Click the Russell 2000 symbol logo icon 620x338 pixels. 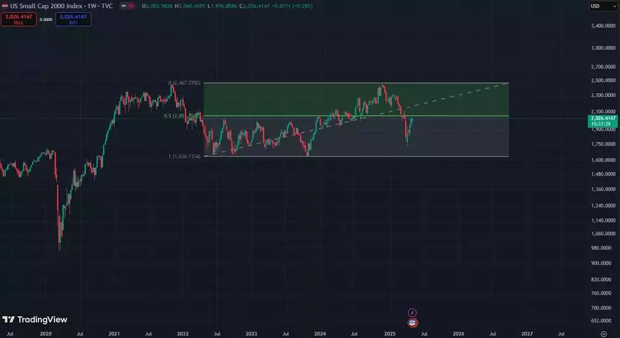5,6
